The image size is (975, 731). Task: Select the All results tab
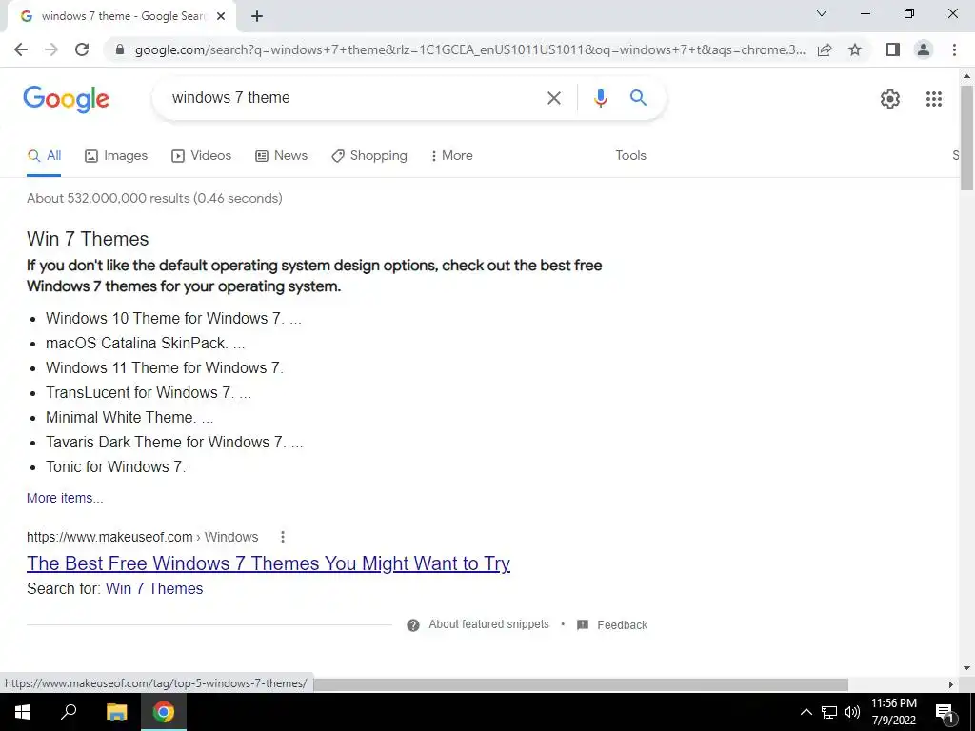(44, 155)
